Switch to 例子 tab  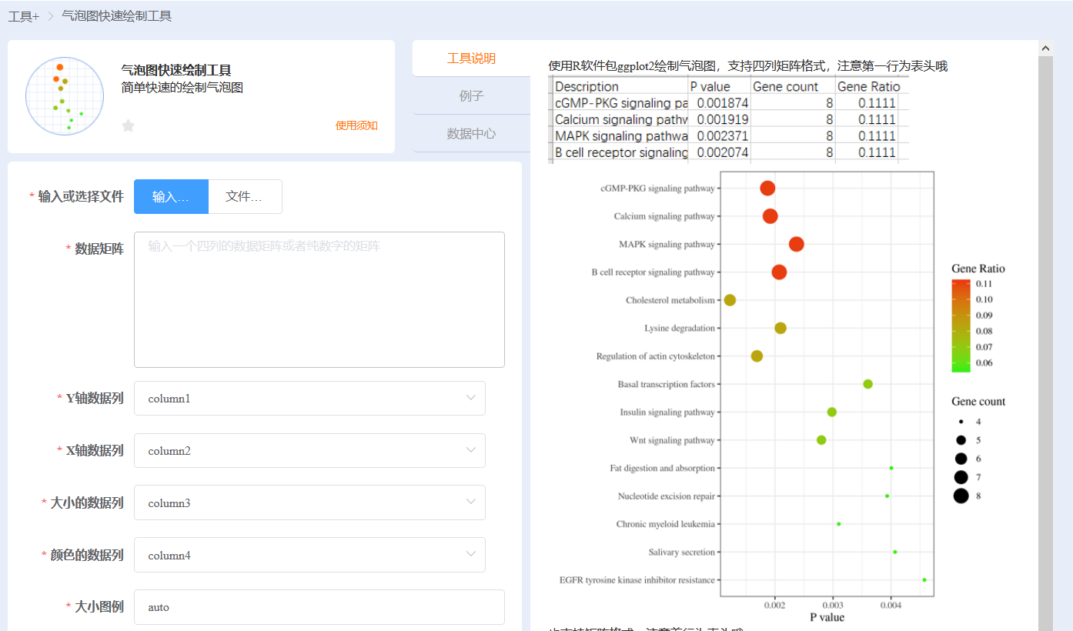[472, 96]
